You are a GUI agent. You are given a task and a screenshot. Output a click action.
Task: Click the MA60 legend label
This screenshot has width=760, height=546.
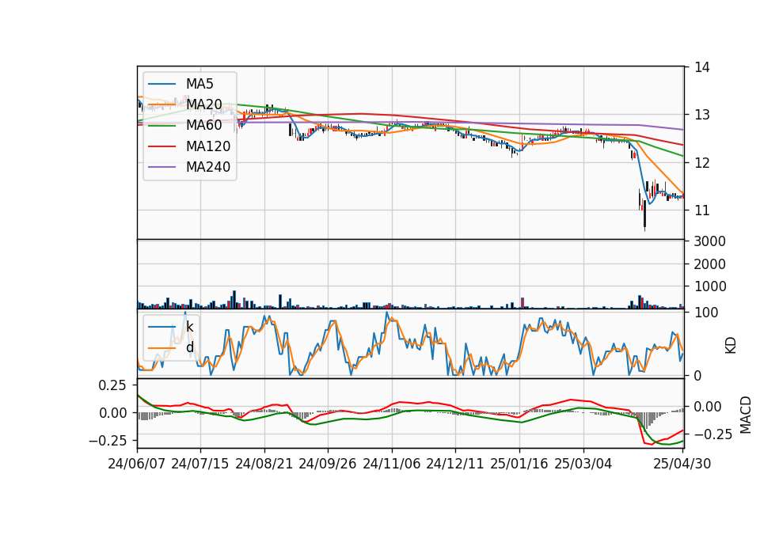pos(203,126)
